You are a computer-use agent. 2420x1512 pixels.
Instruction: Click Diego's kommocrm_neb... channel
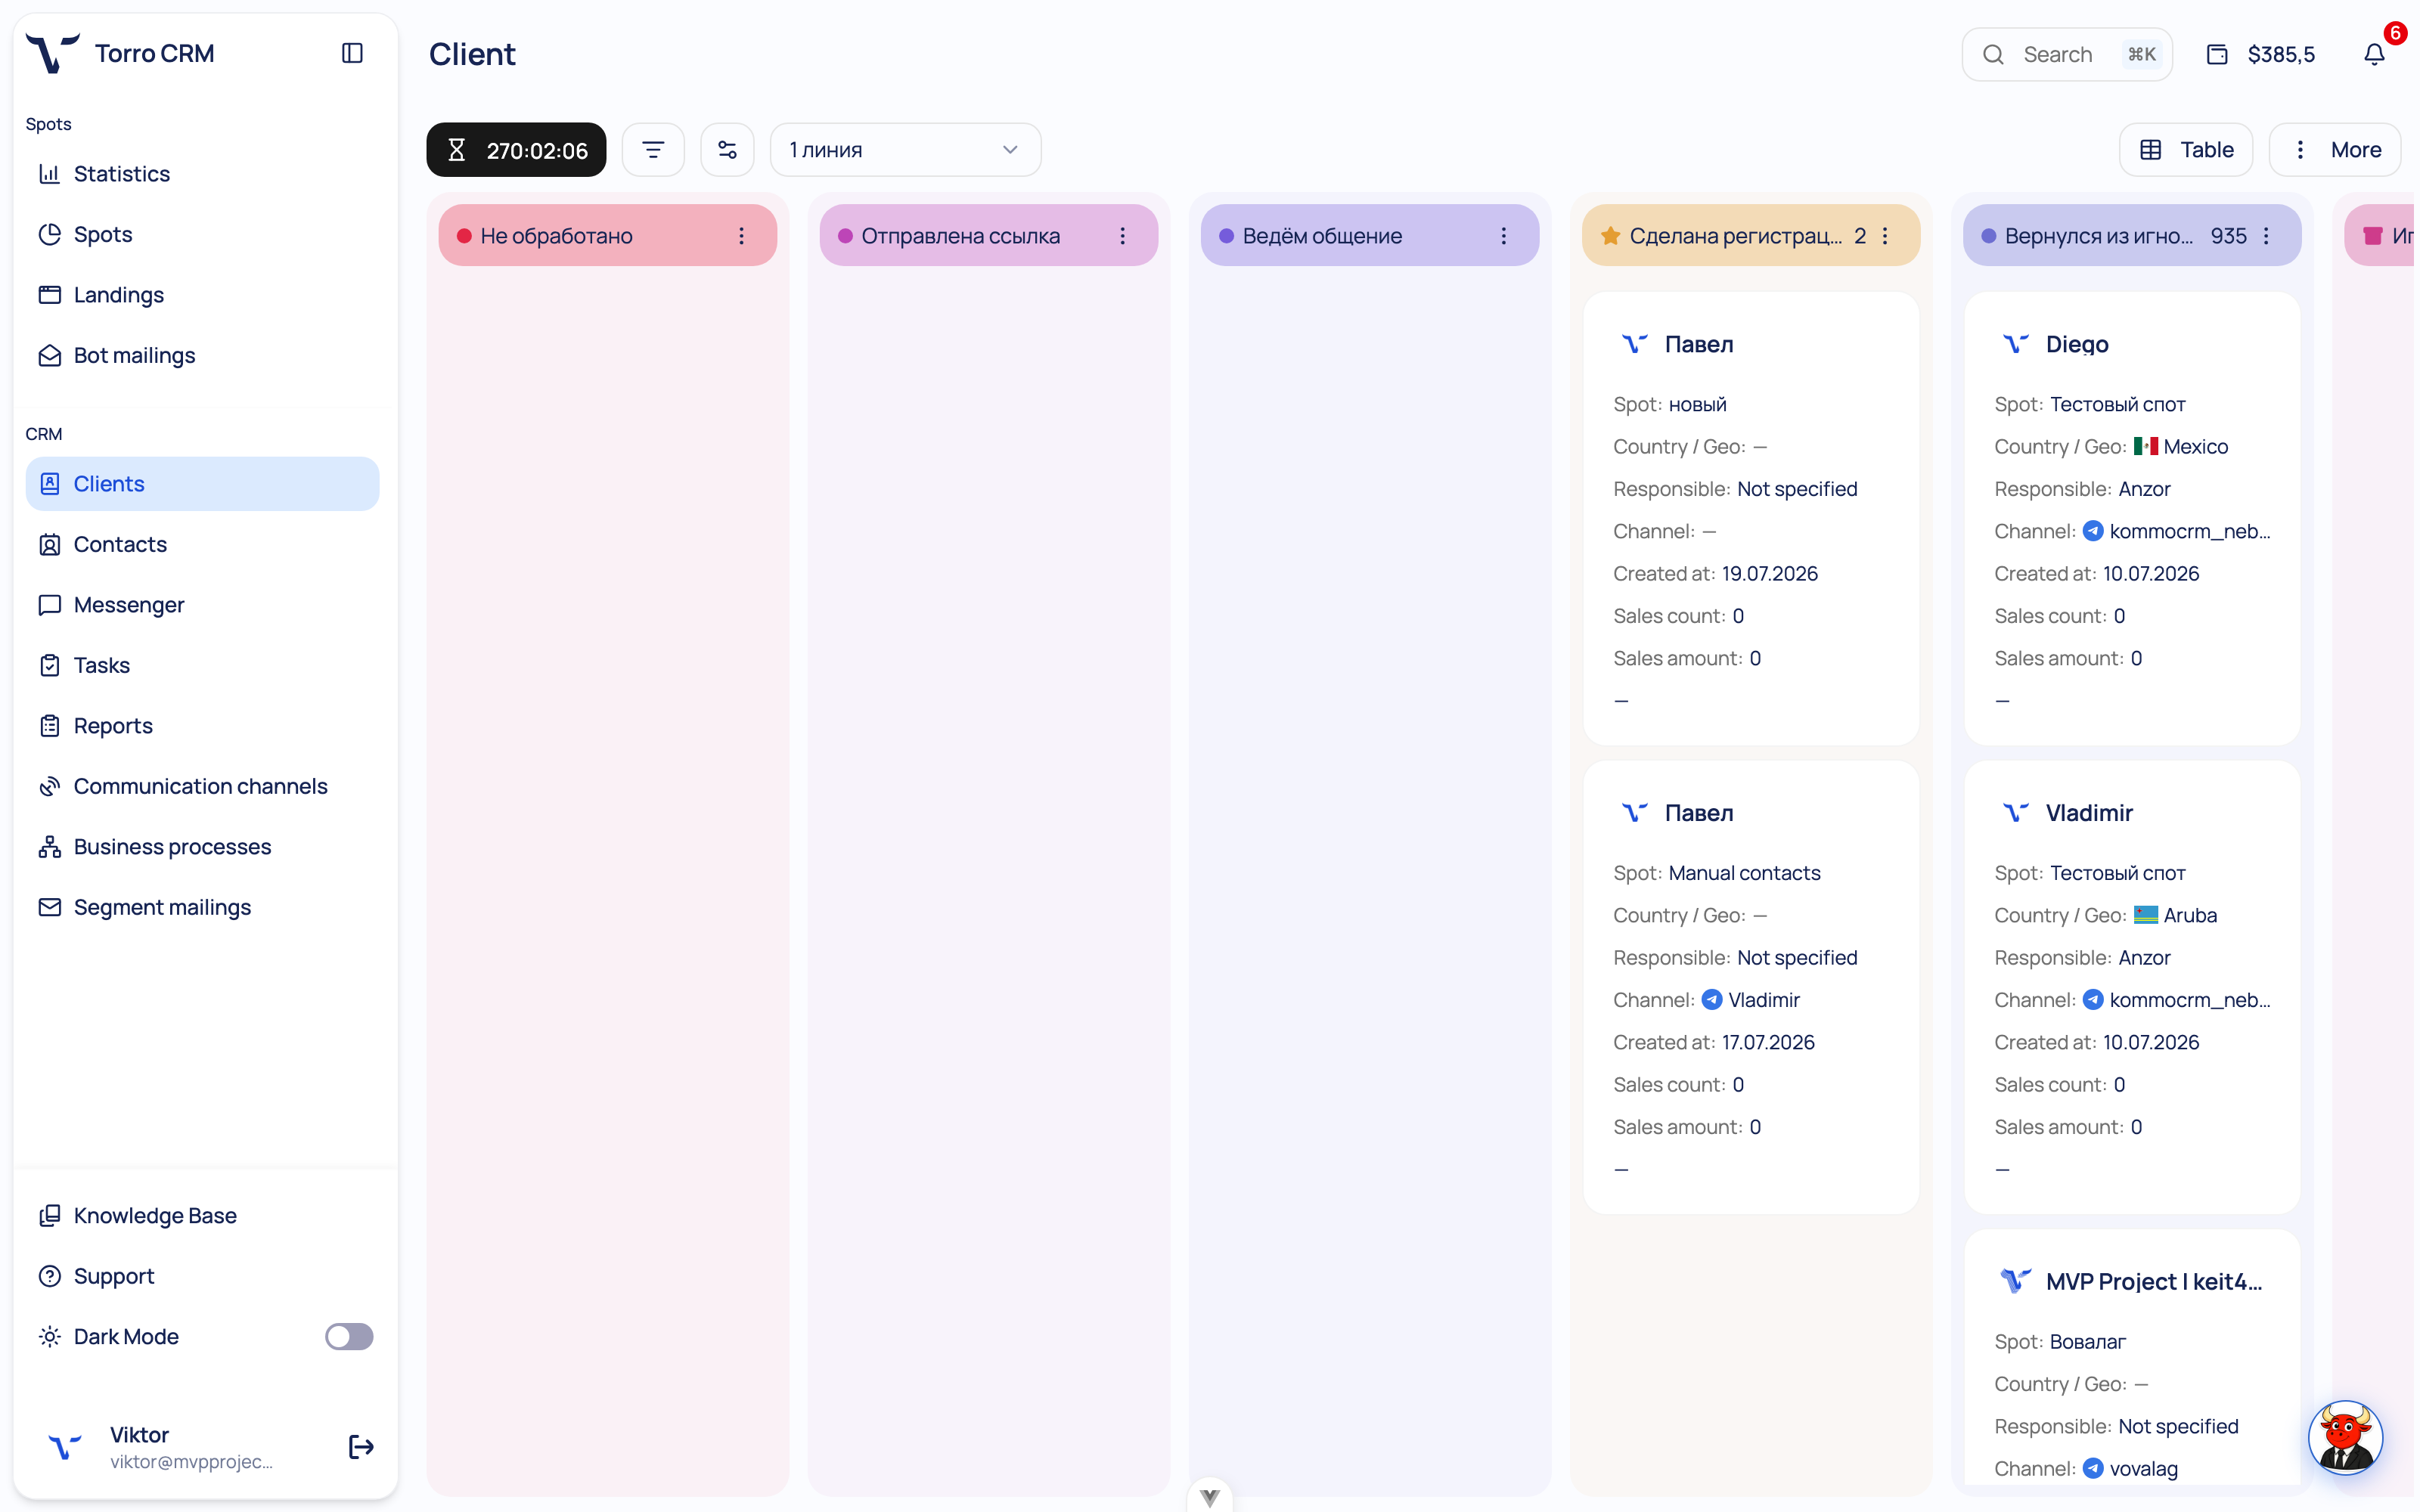(2176, 531)
